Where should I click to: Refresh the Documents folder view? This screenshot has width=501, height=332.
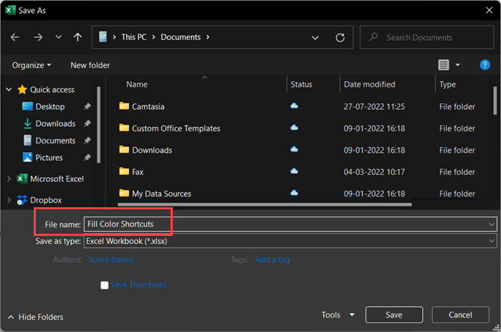[340, 38]
